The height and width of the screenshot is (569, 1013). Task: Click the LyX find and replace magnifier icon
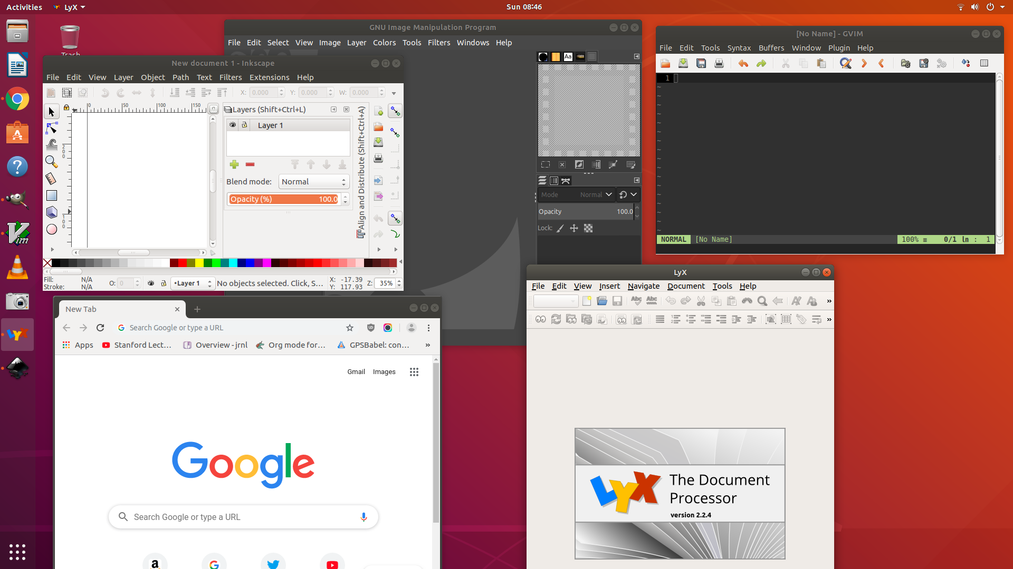tap(762, 301)
